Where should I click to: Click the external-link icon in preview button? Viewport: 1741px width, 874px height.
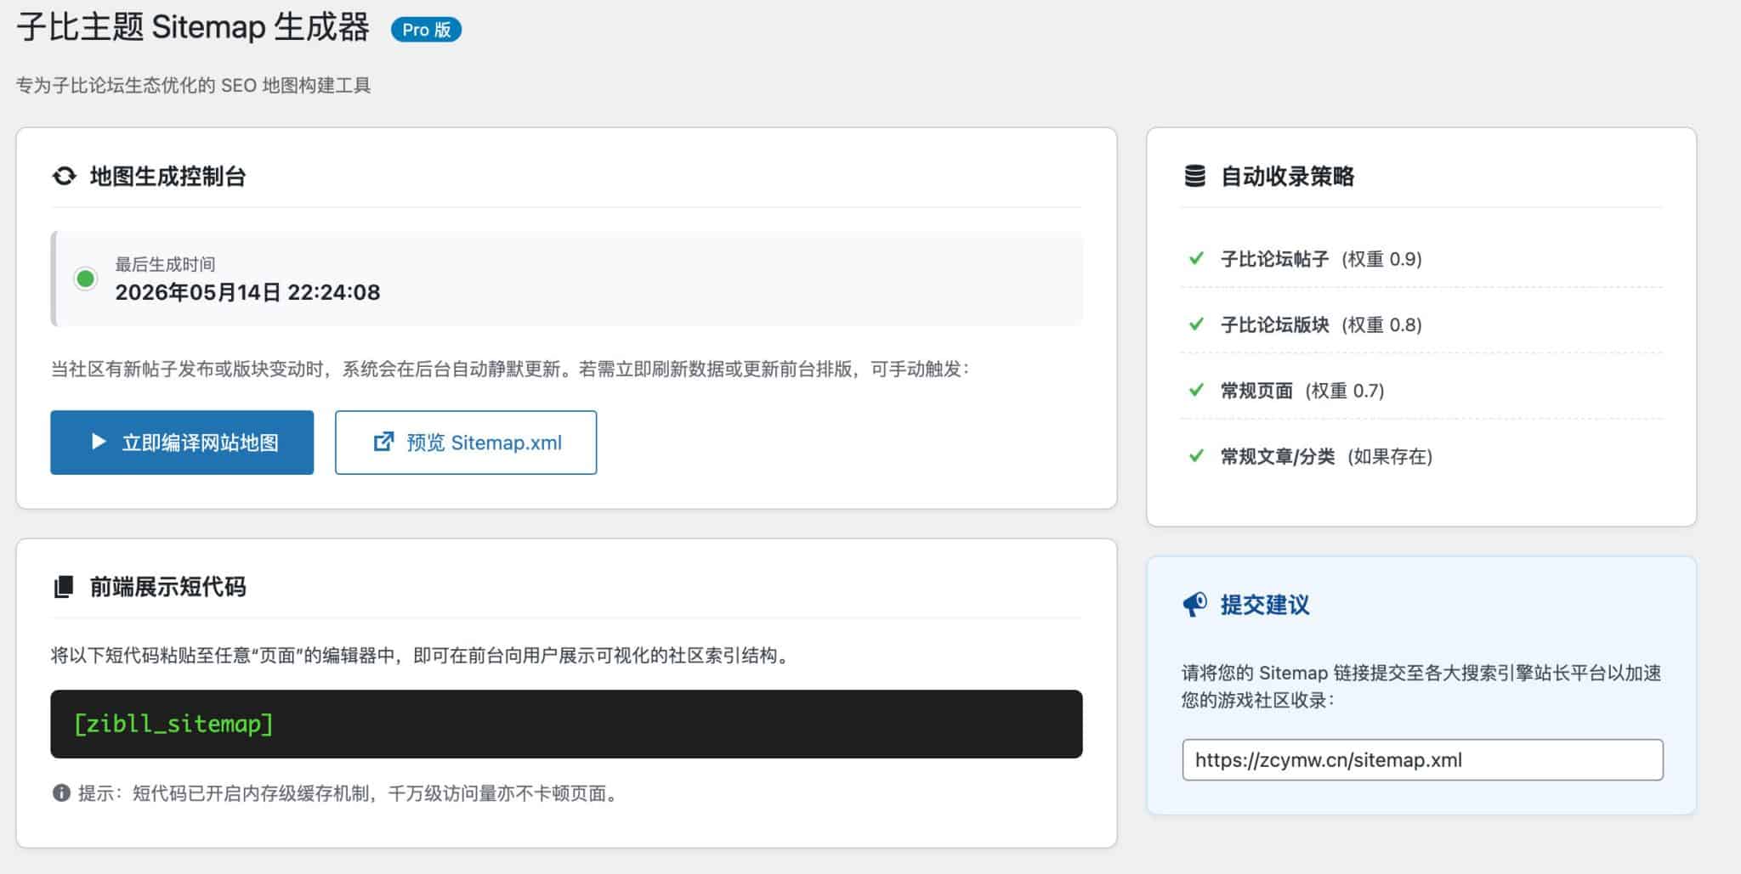pos(383,442)
